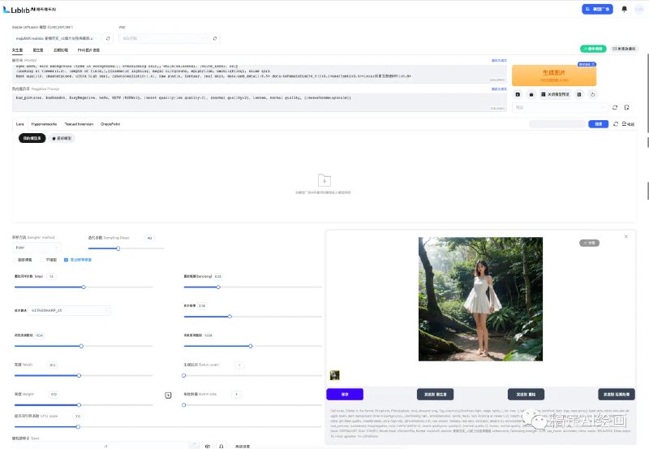The width and height of the screenshot is (649, 449).
Task: Open the ULTRASHARP upscaler dropdown
Action: point(69,310)
